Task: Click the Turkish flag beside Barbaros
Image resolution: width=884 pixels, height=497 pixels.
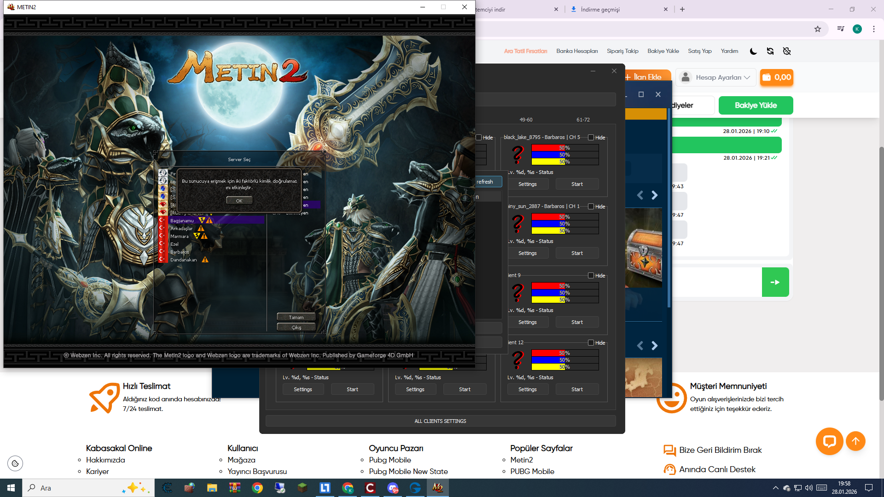Action: tap(162, 252)
